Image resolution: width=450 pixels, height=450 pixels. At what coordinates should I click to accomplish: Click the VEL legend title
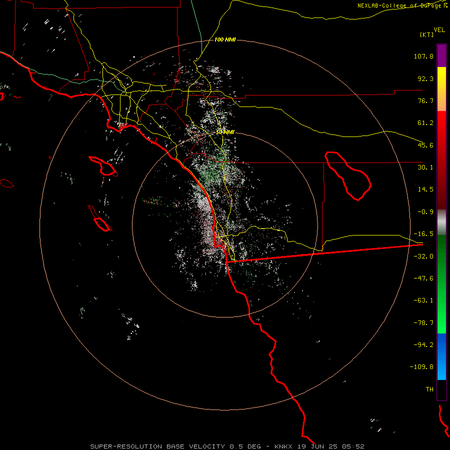point(439,29)
